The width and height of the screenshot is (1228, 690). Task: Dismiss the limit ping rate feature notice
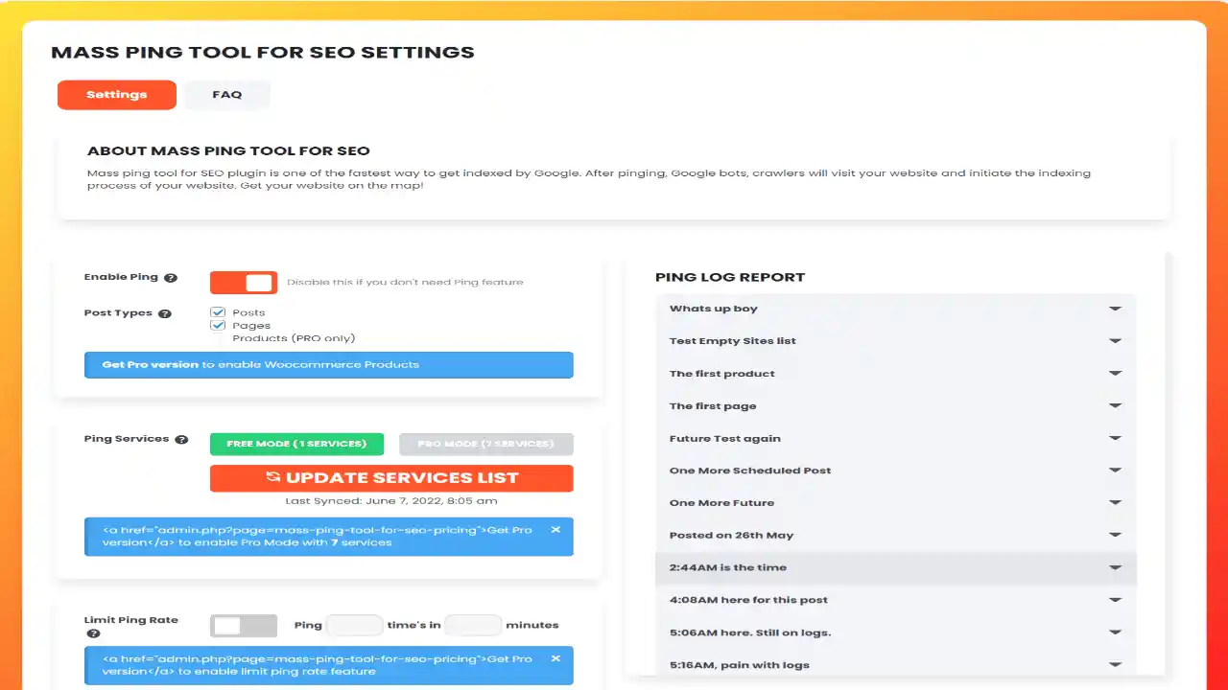click(555, 658)
